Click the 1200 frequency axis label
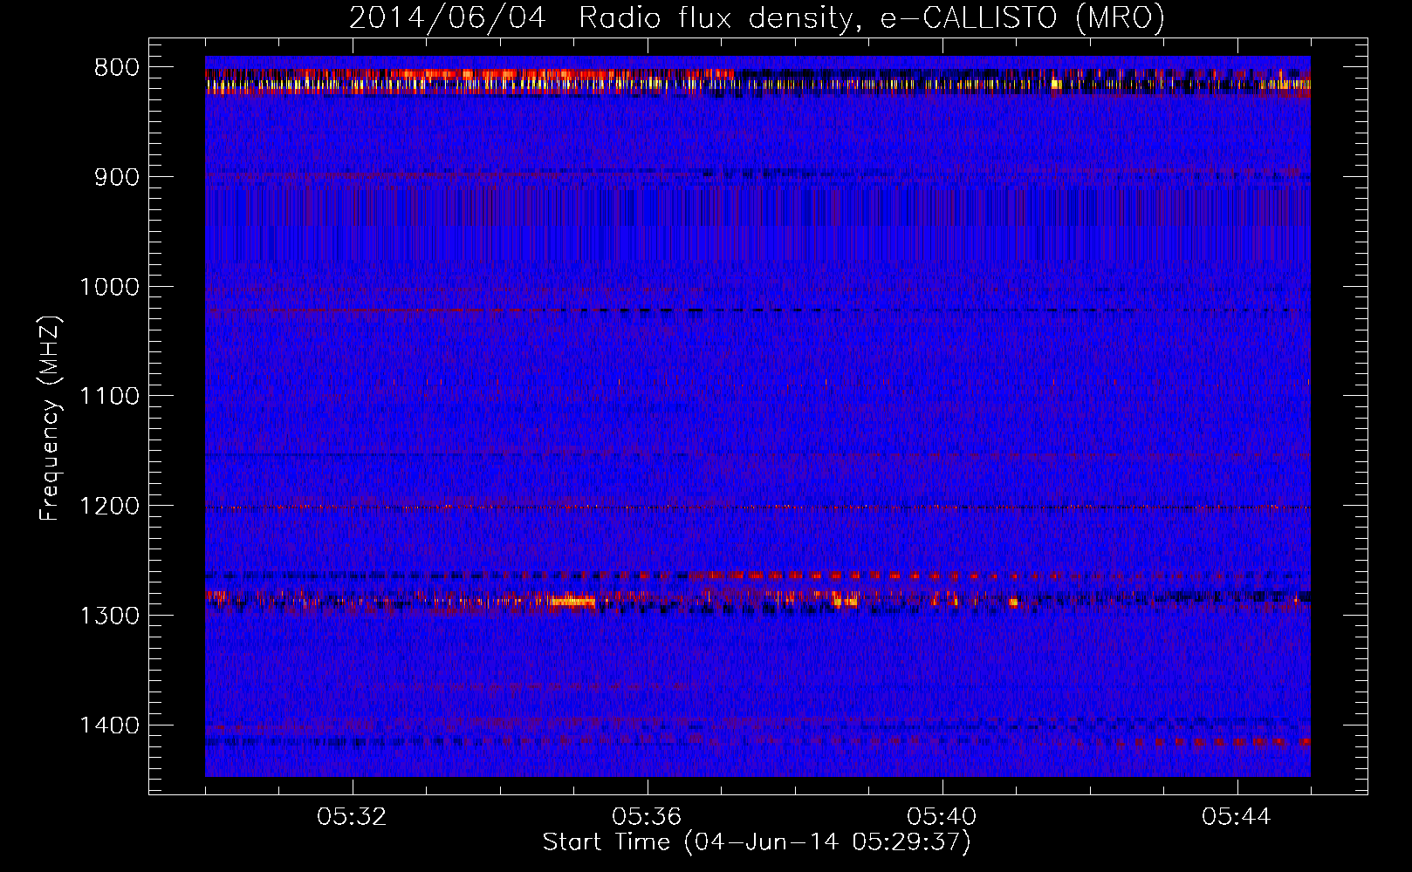The height and width of the screenshot is (872, 1412). [x=110, y=506]
